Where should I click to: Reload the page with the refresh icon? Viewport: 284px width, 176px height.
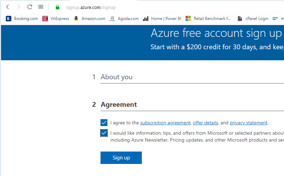(x=30, y=7)
